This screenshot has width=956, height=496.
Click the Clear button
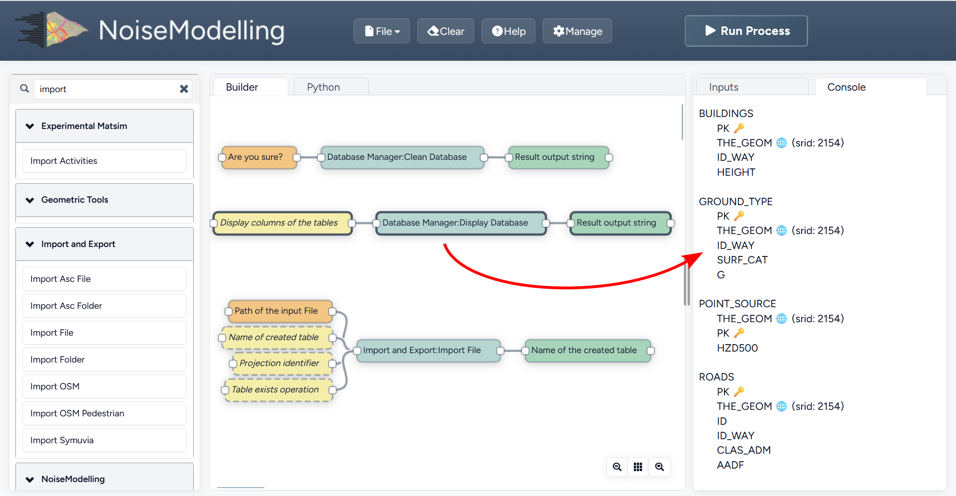coord(446,31)
